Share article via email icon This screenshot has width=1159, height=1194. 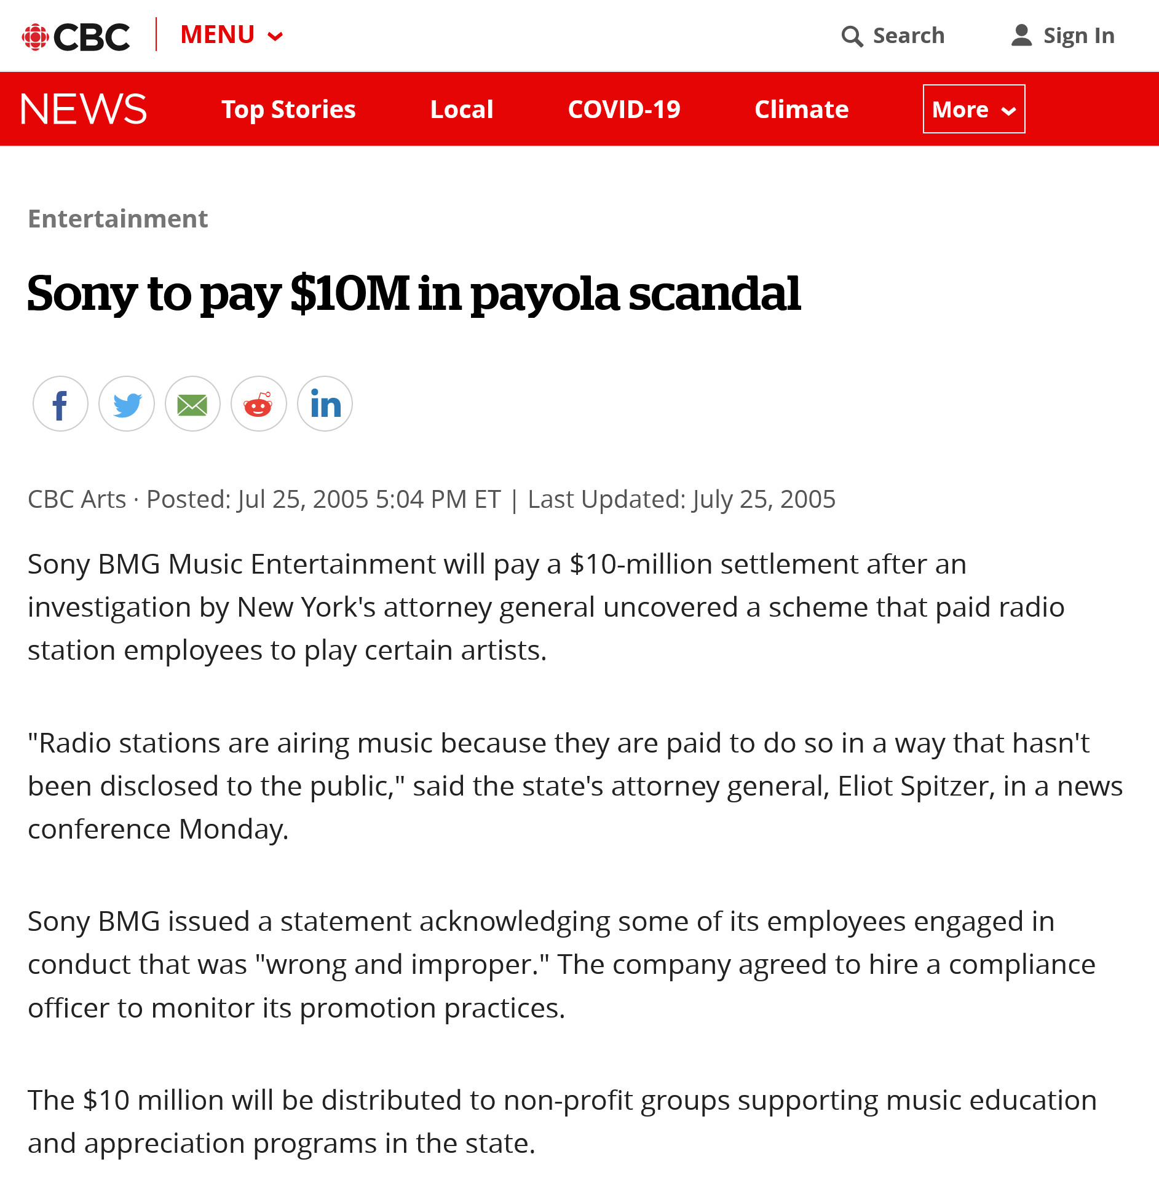click(x=192, y=404)
